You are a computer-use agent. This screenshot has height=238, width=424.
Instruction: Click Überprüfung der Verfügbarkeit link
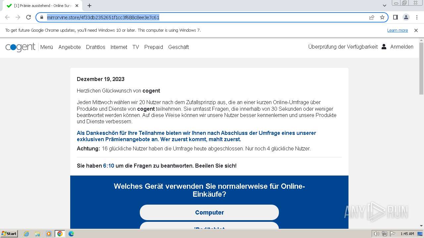coord(343,47)
